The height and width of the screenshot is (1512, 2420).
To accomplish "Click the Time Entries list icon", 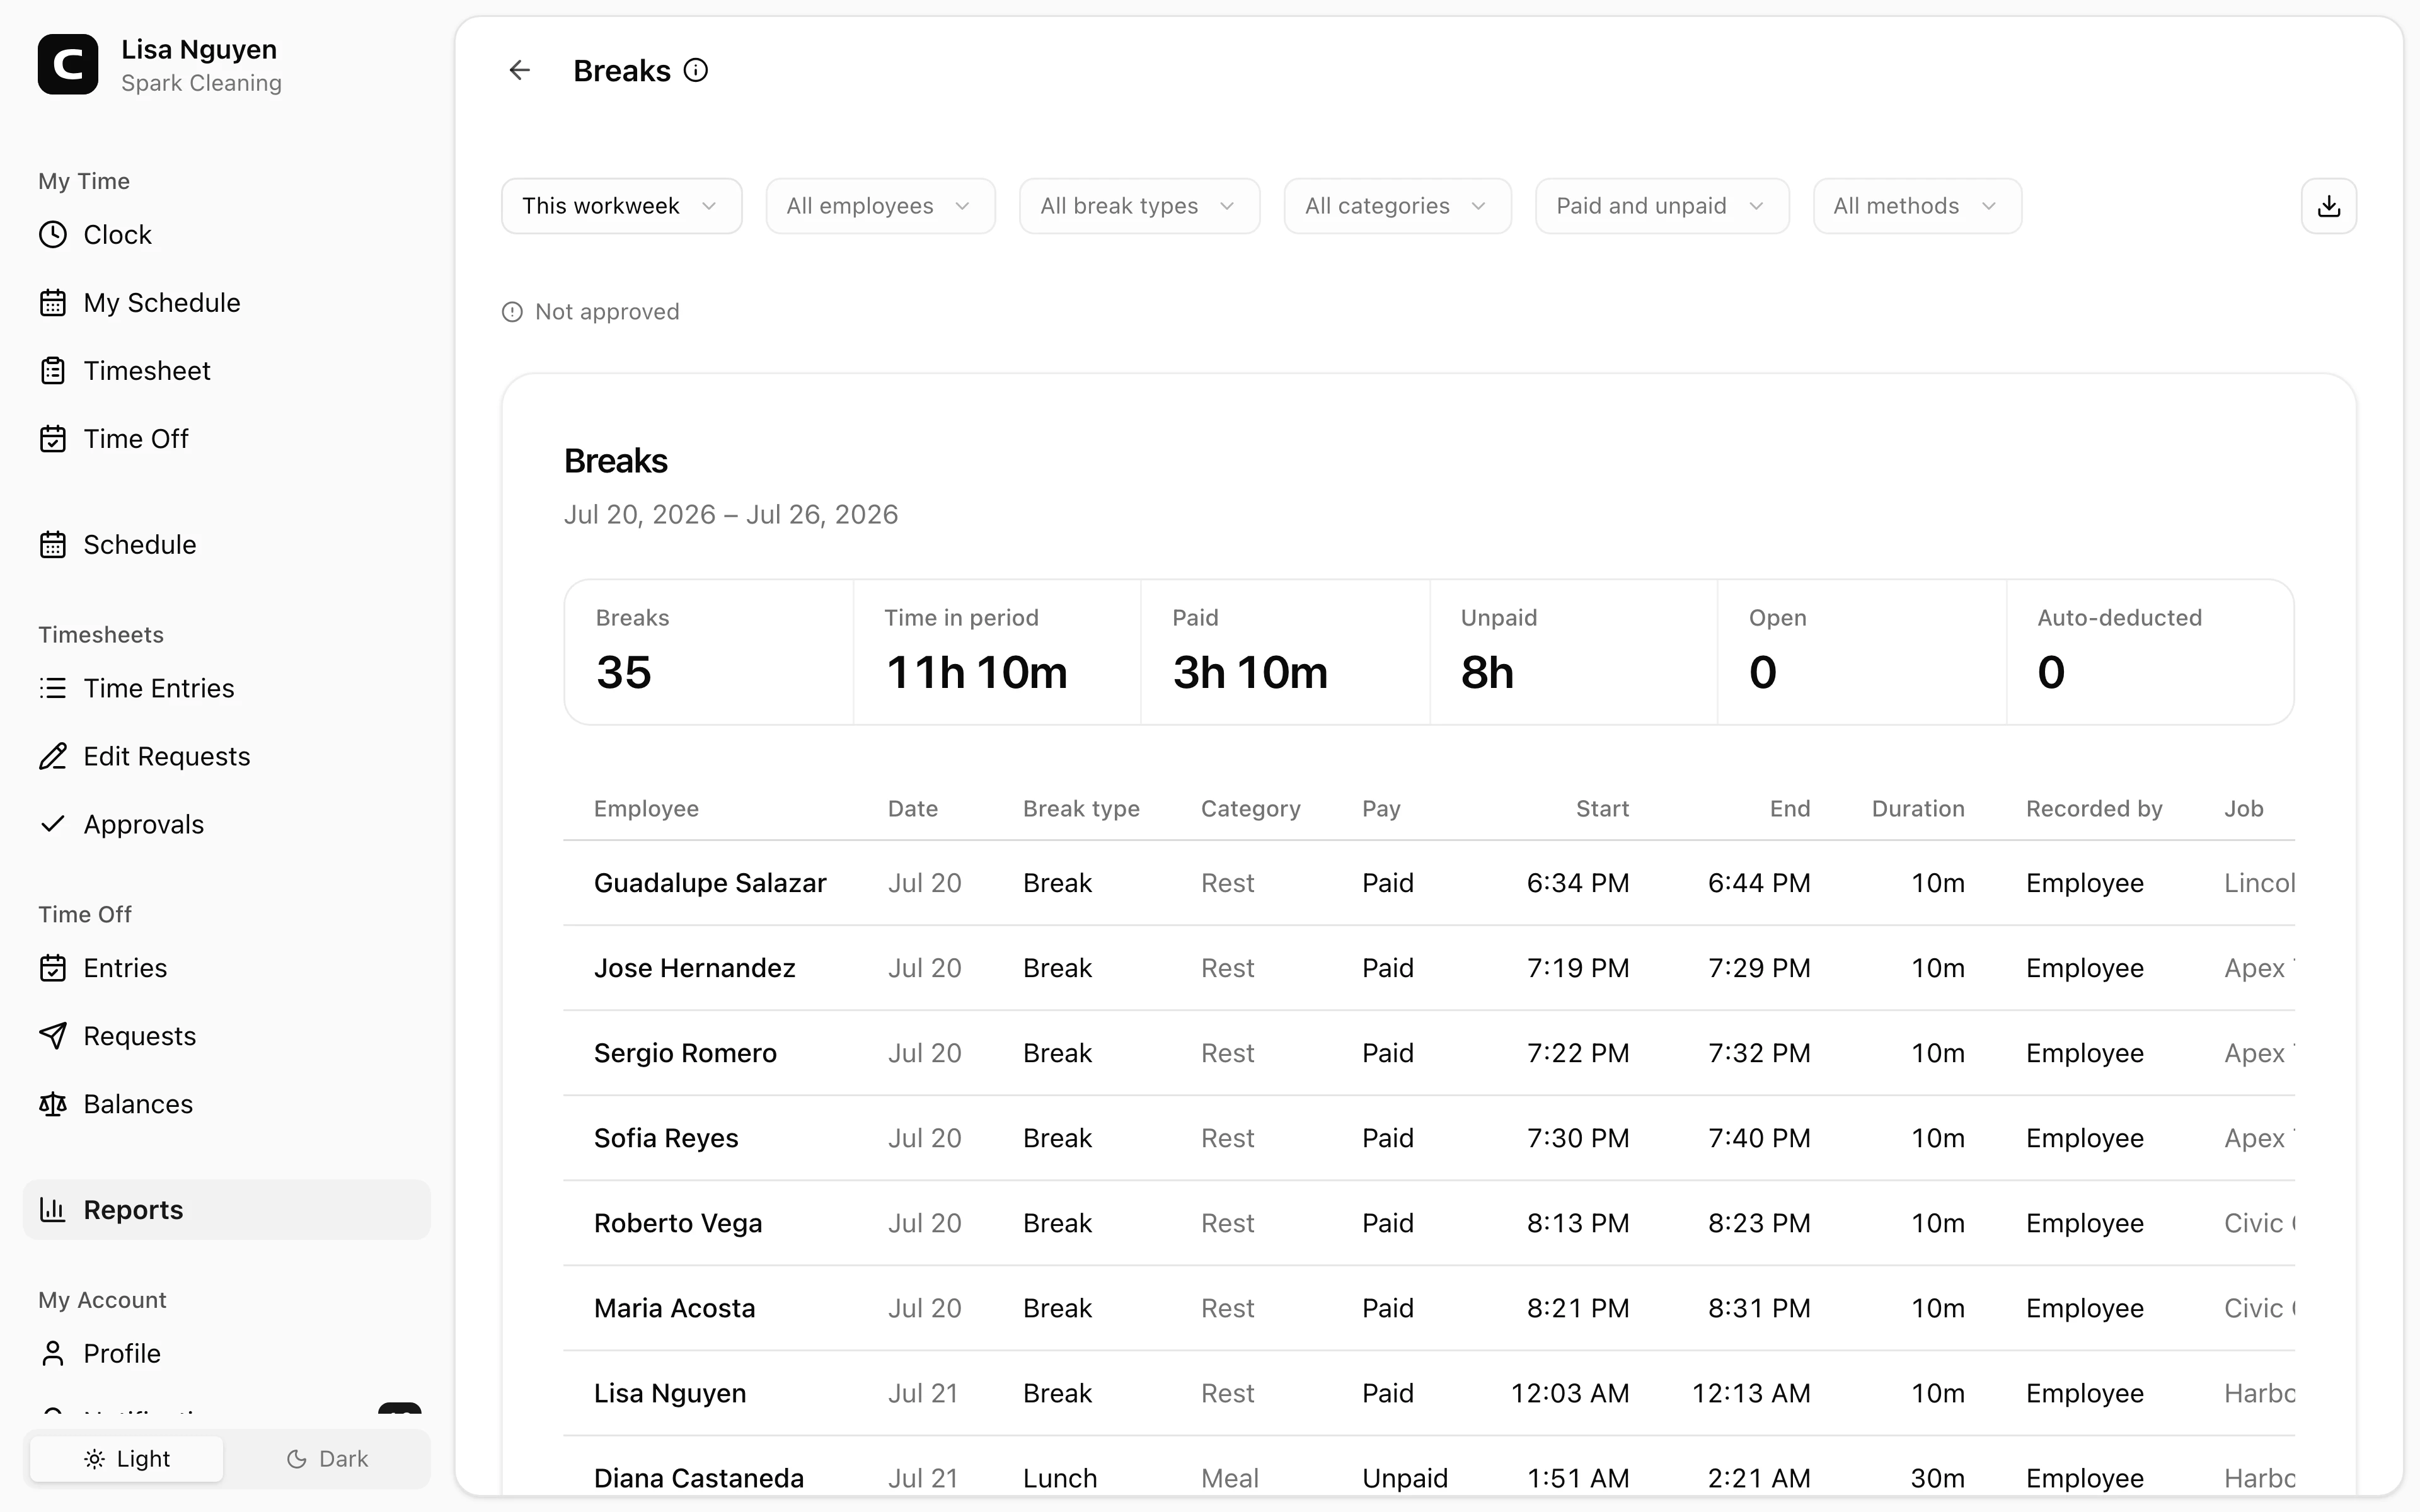I will tap(53, 689).
